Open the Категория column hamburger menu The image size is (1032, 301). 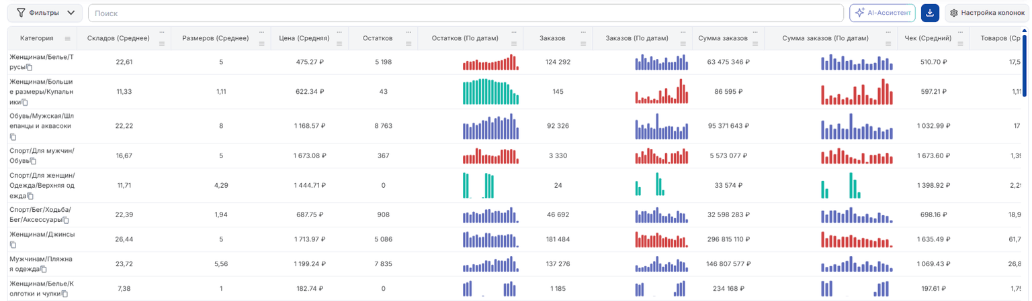[x=67, y=38]
